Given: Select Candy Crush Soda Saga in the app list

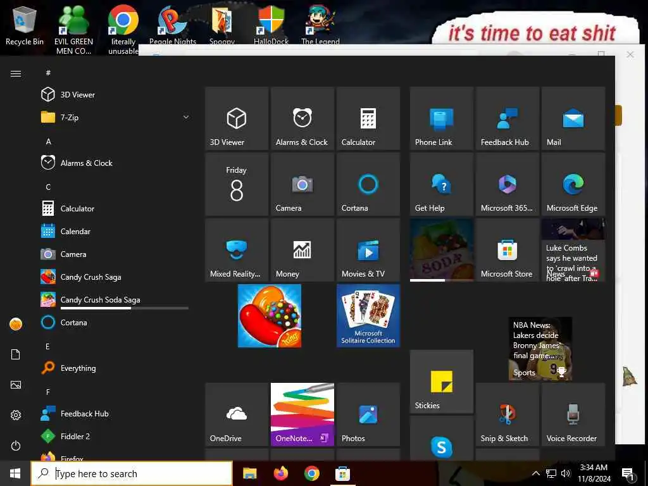Looking at the screenshot, I should [115, 299].
